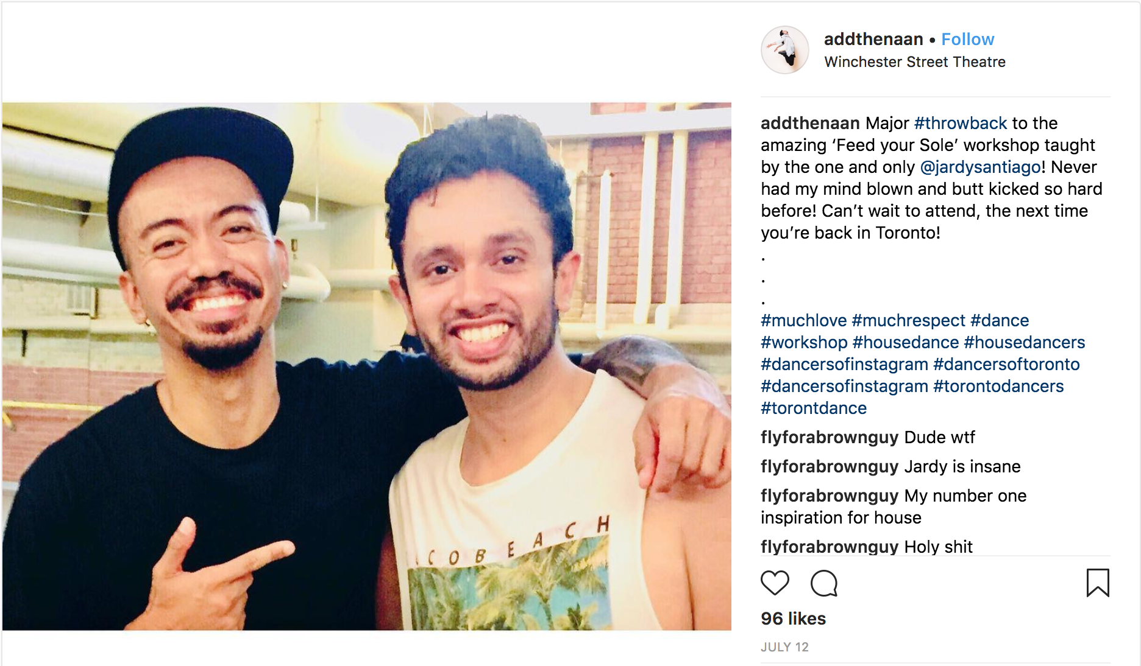View the 96 likes list

pos(793,619)
